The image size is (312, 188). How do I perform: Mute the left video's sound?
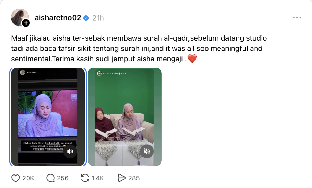point(70,151)
